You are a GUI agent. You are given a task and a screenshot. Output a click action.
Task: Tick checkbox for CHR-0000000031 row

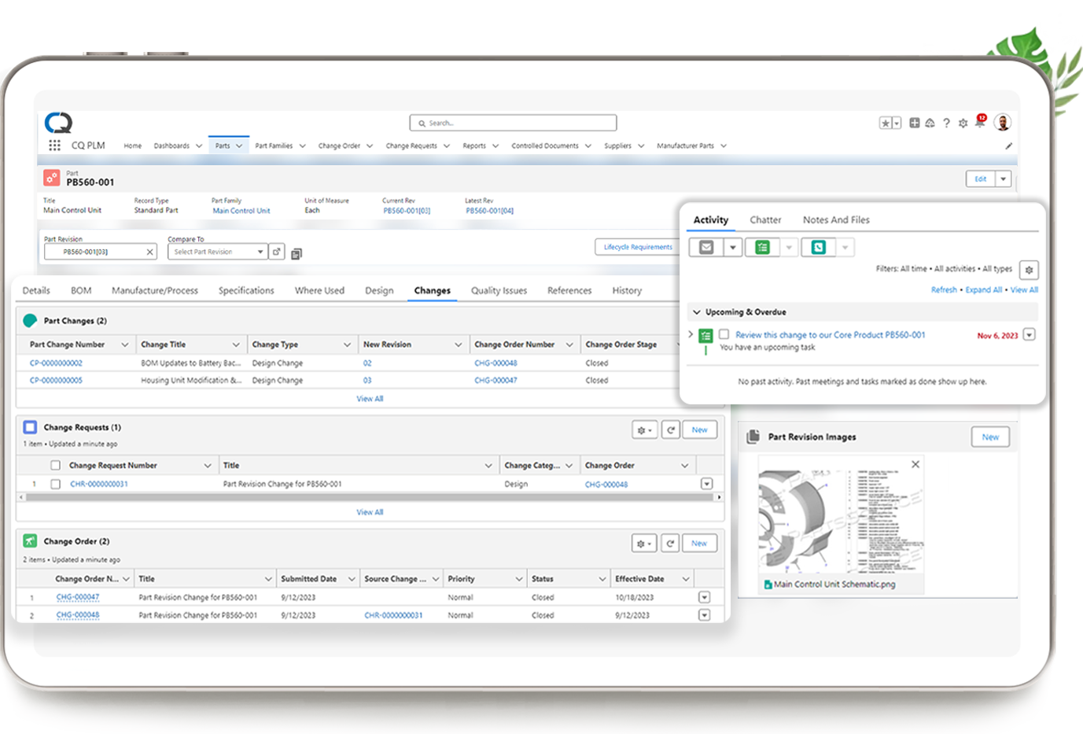(55, 485)
